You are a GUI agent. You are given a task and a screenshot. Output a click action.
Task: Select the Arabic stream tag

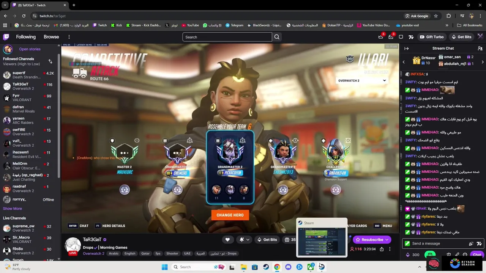point(114,253)
